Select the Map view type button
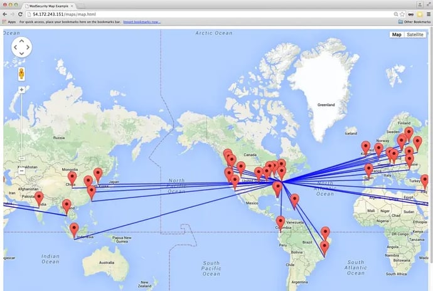Viewport: 433px width, 291px height. pos(397,34)
